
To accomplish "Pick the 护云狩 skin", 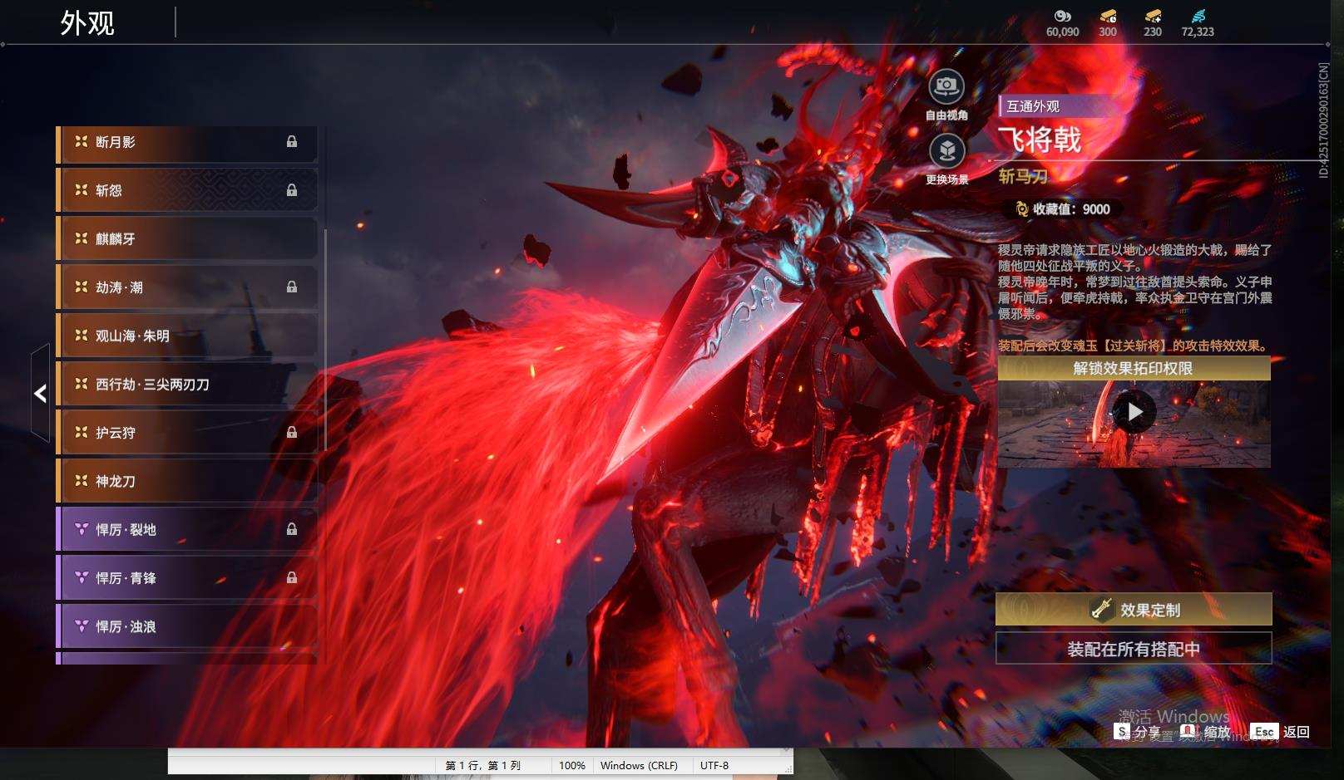I will 187,433.
